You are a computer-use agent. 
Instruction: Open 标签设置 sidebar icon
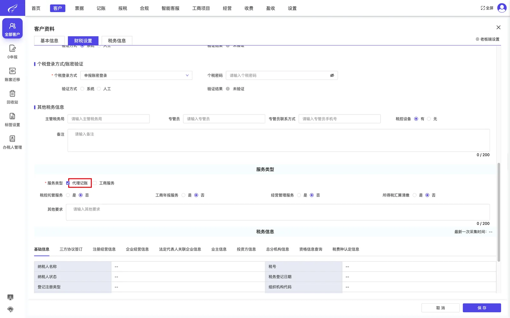pyautogui.click(x=12, y=120)
